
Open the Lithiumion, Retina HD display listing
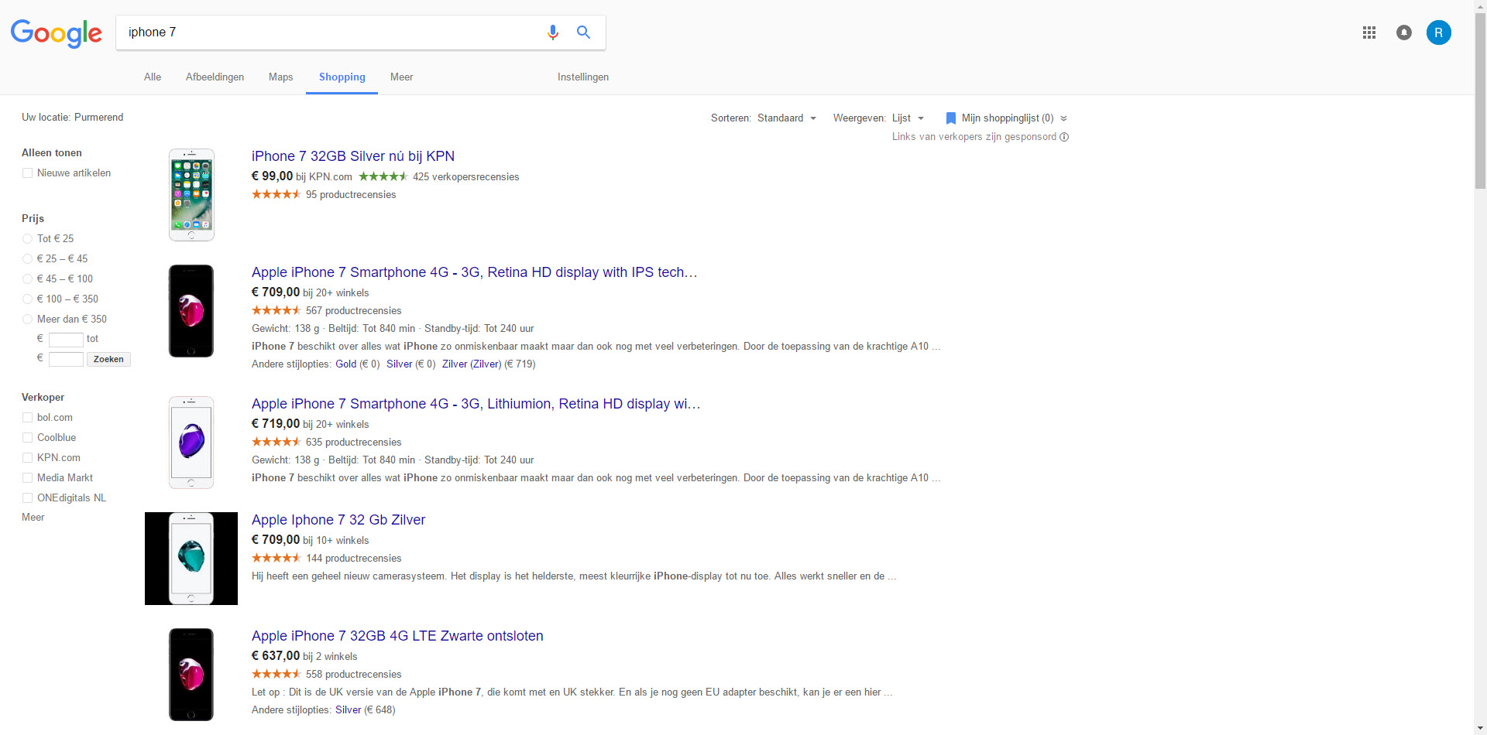click(476, 404)
